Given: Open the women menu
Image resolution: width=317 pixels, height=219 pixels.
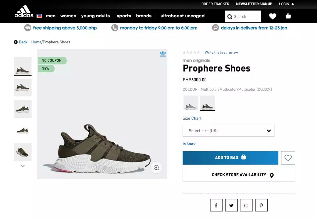Looking at the screenshot, I should tap(68, 16).
